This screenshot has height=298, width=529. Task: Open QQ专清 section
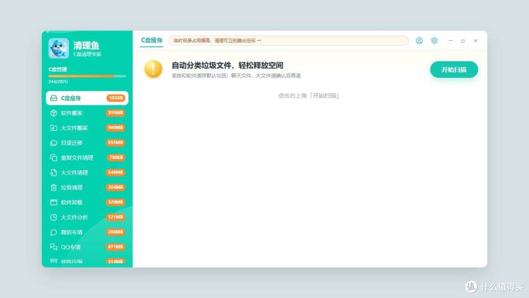point(87,247)
